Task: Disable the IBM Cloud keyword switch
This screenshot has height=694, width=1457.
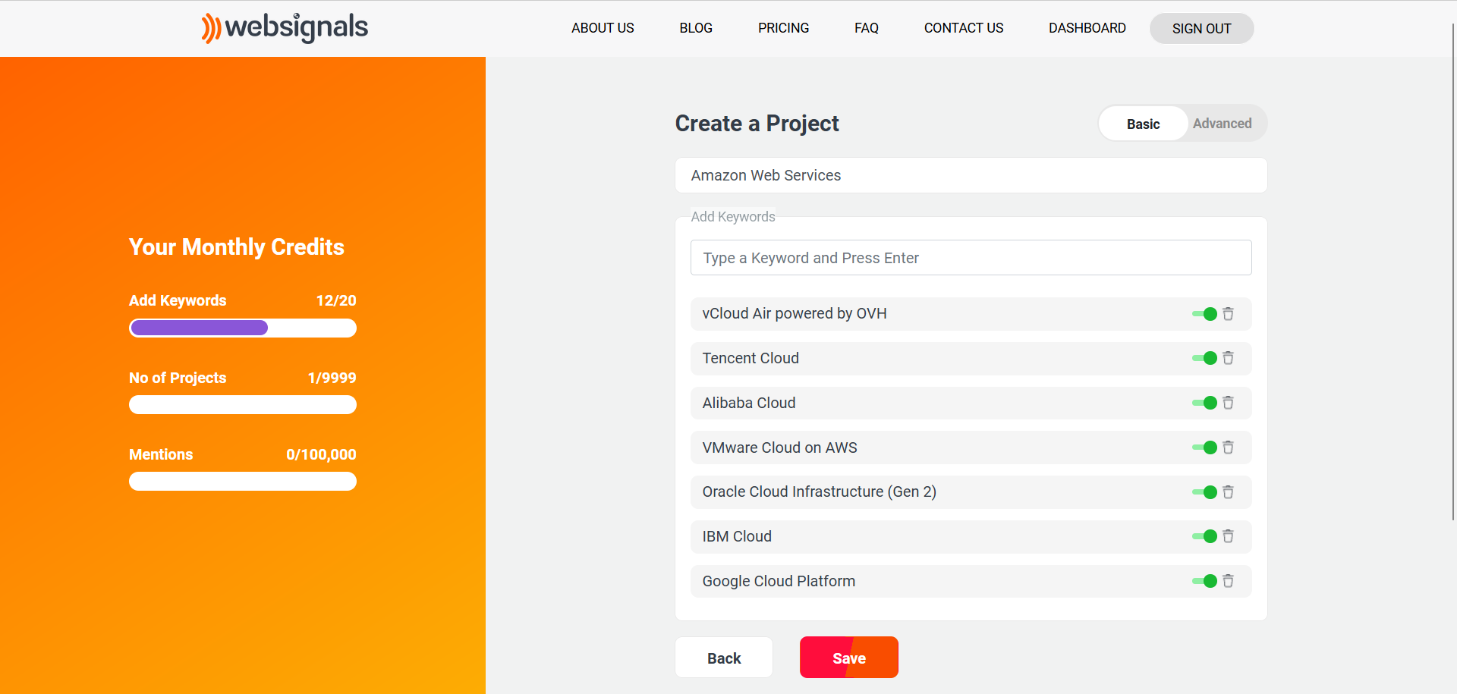Action: (1204, 536)
